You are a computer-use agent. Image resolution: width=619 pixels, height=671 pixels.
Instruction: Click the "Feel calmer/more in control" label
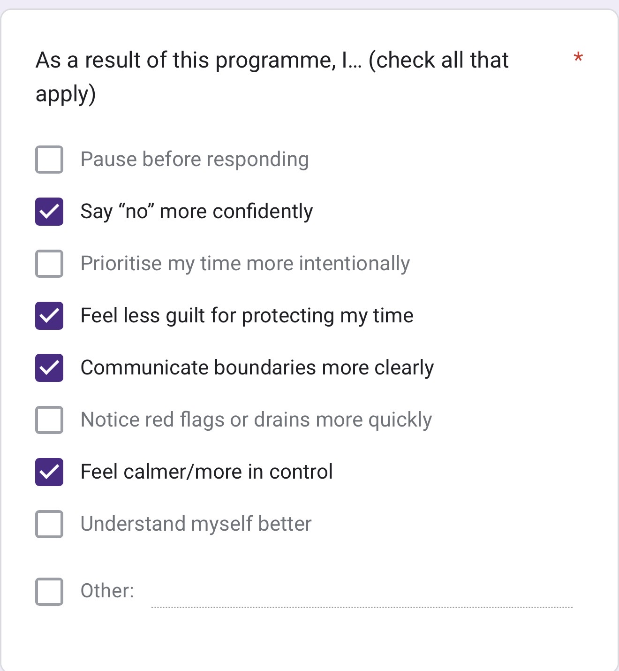tap(206, 472)
